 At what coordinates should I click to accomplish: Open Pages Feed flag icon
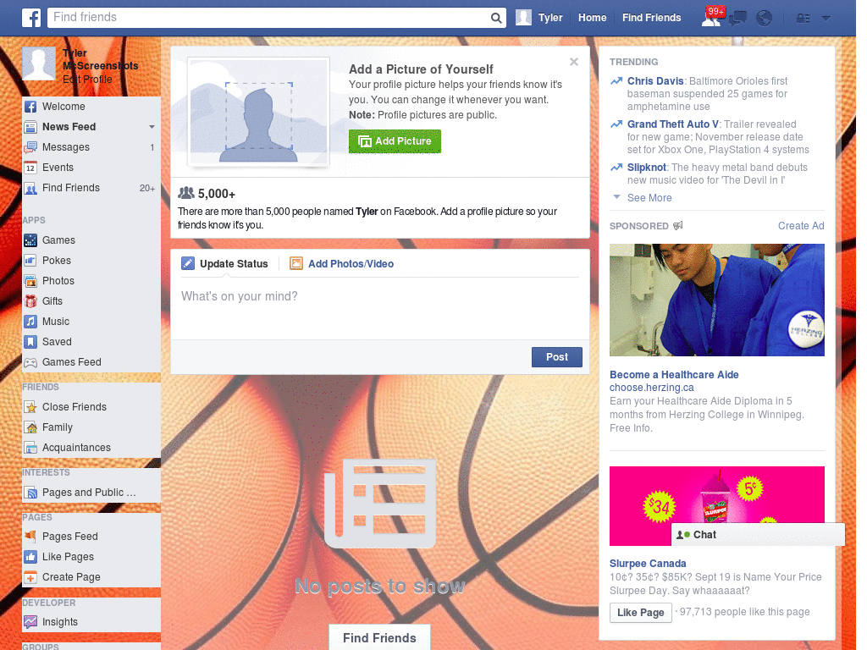tap(30, 536)
